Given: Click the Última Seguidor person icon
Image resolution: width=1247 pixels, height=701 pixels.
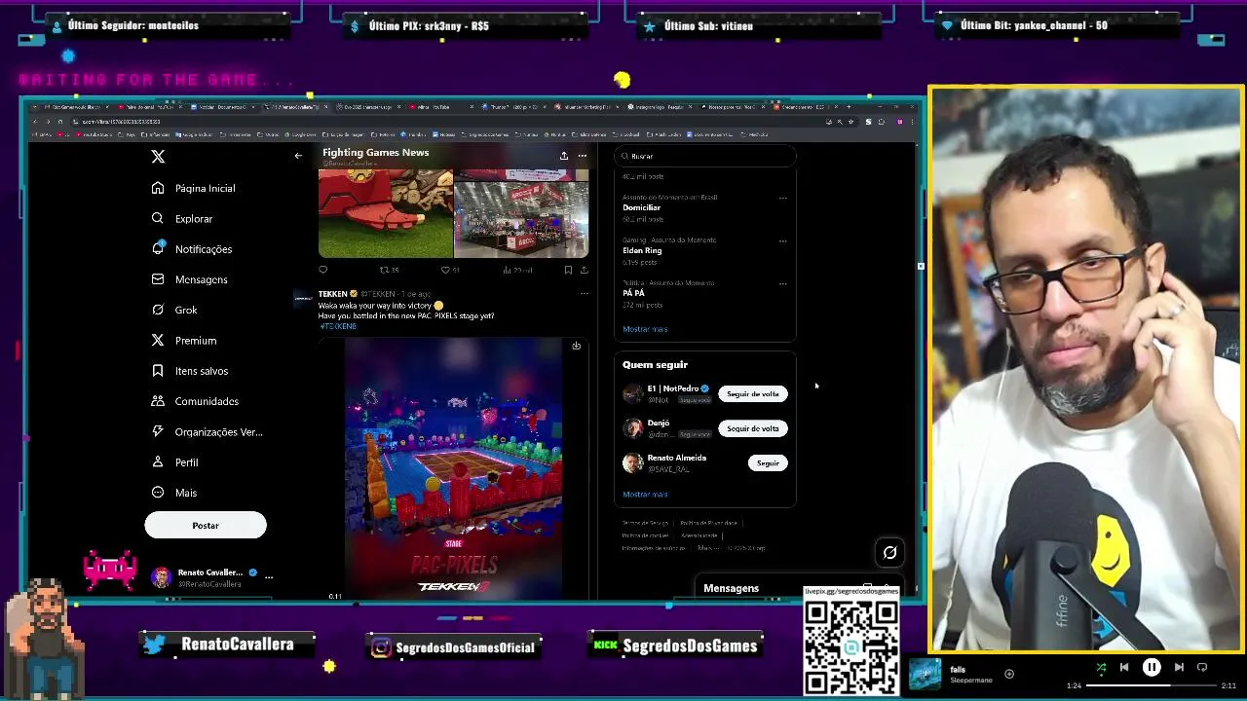Looking at the screenshot, I should tap(57, 26).
